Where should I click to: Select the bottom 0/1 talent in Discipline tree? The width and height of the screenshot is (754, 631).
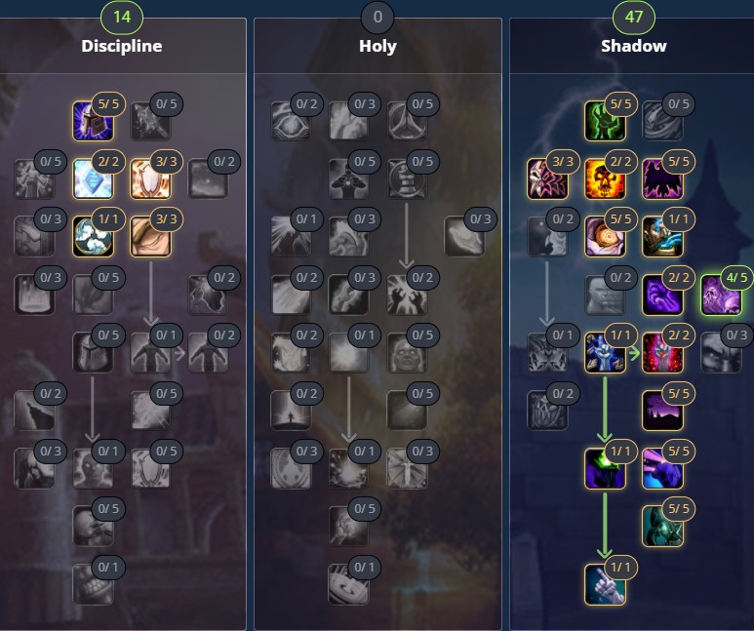coord(93,584)
